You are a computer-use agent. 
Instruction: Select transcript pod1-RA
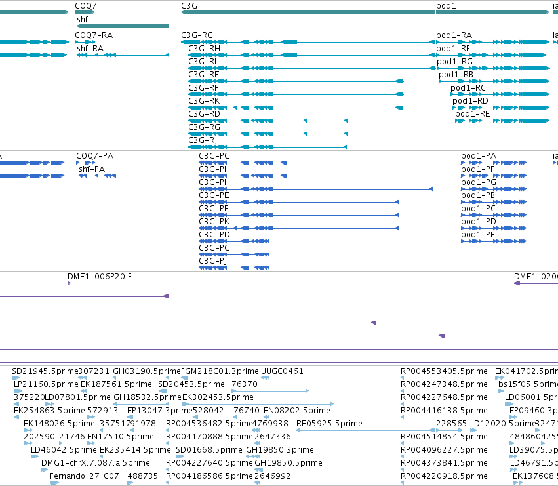(x=454, y=35)
